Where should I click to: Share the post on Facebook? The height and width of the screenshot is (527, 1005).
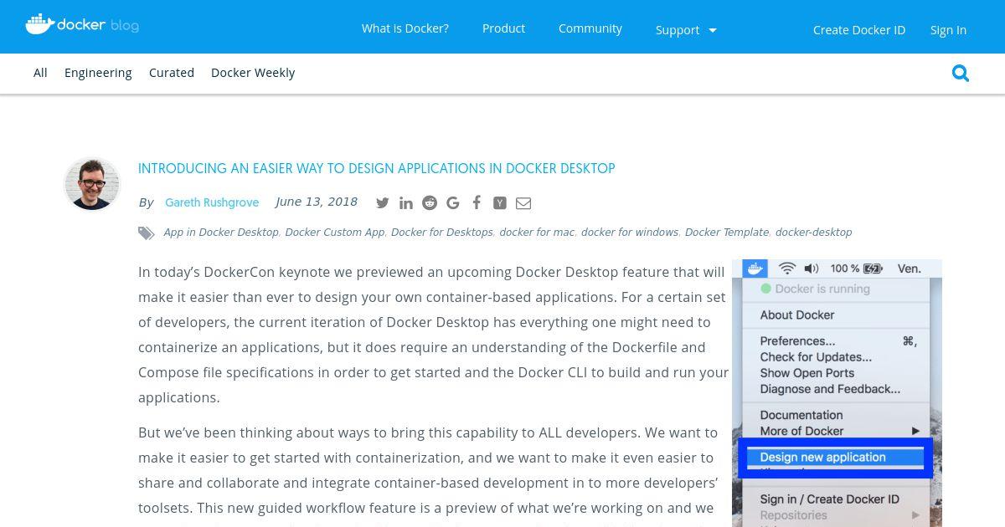477,202
